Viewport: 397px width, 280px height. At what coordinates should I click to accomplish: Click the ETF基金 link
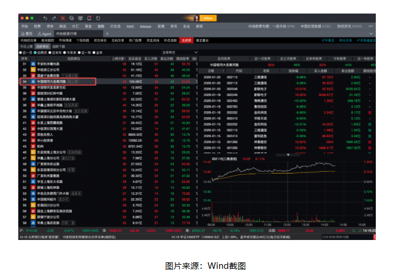coord(328,40)
